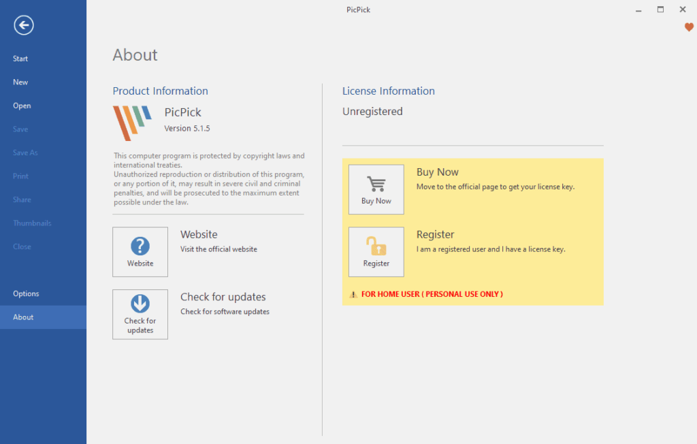Click the PicPick window title text
The height and width of the screenshot is (444, 697).
tap(358, 10)
